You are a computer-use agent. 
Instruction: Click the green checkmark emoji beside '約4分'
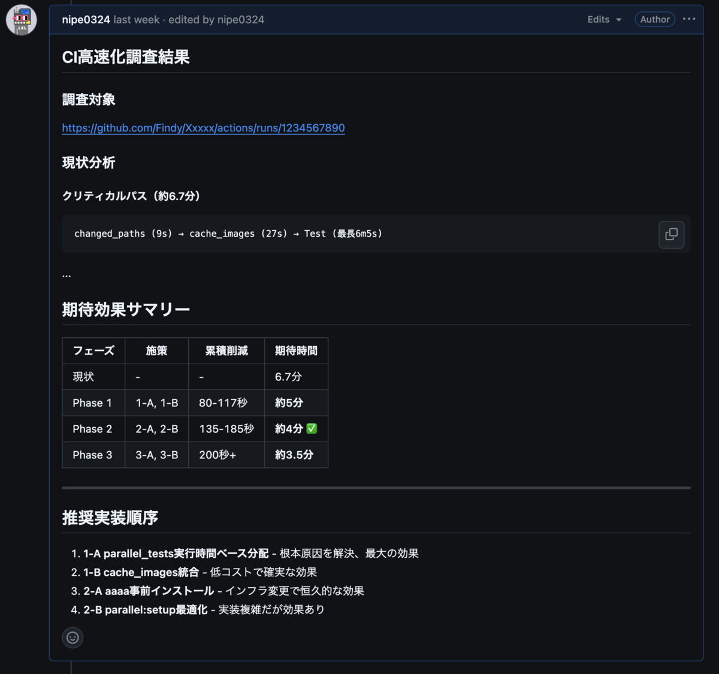click(312, 428)
